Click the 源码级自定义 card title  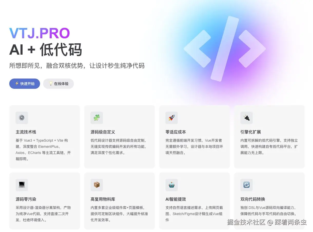click(103, 132)
